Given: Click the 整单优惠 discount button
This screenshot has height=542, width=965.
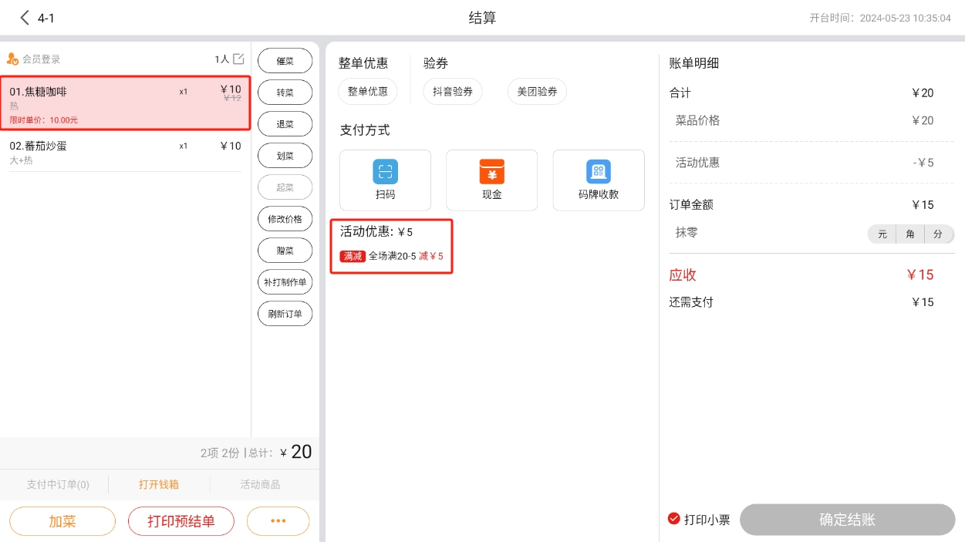Looking at the screenshot, I should pyautogui.click(x=368, y=91).
